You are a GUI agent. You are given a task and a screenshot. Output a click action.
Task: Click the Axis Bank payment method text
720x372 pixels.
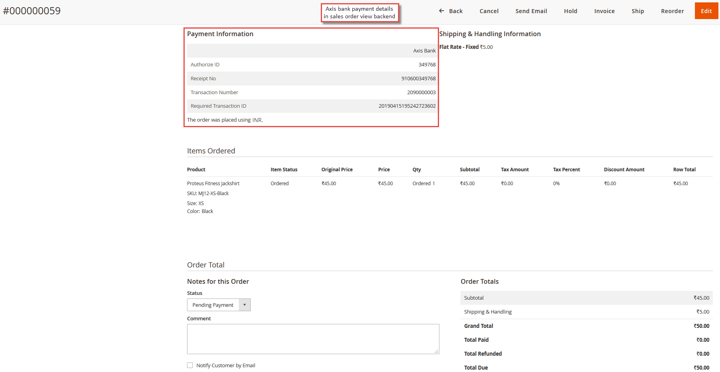click(424, 50)
